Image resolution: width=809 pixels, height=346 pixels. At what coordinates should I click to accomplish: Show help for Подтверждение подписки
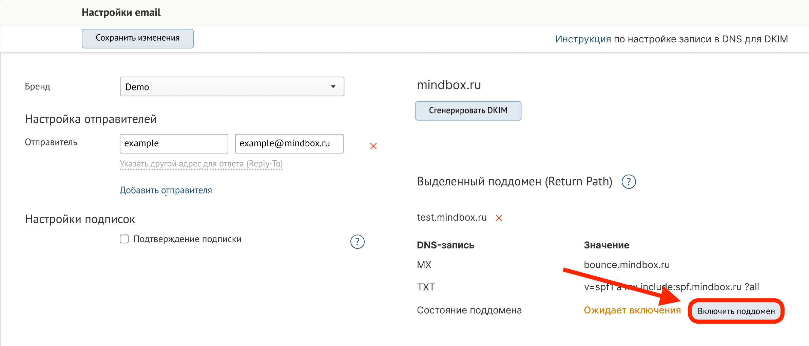click(357, 242)
